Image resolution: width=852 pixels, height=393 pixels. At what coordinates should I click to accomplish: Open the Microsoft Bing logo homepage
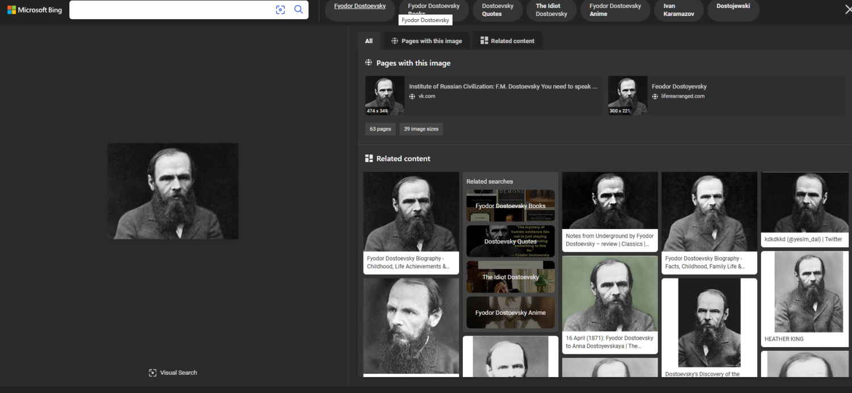coord(34,10)
